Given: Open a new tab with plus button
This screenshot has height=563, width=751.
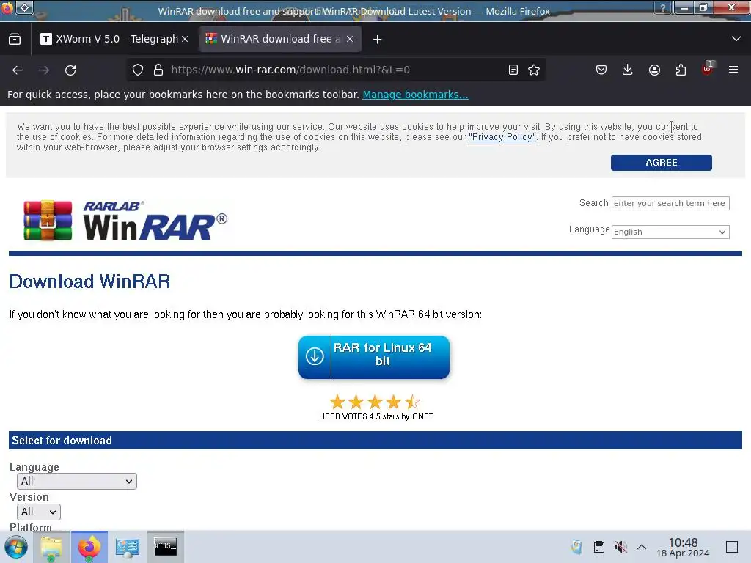Looking at the screenshot, I should (378, 40).
